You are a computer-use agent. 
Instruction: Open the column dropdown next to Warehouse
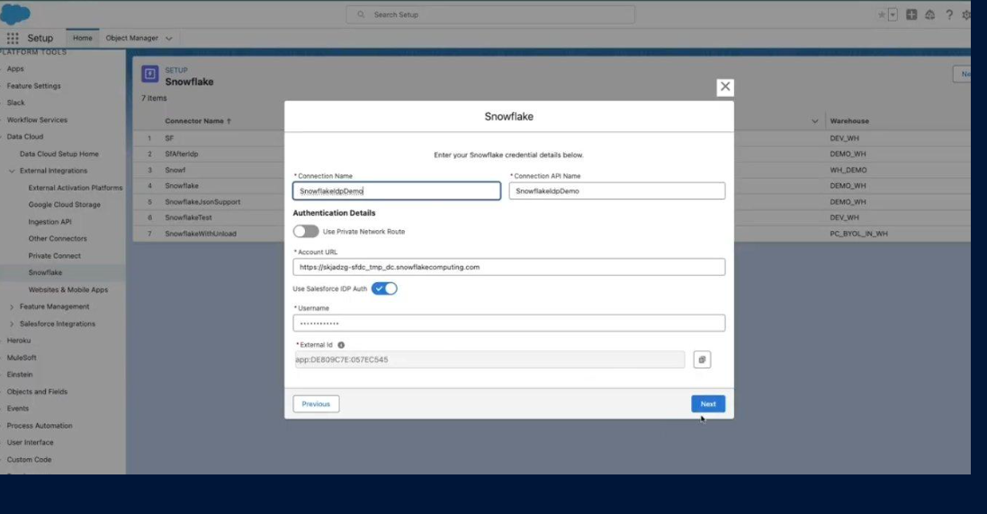tap(814, 120)
